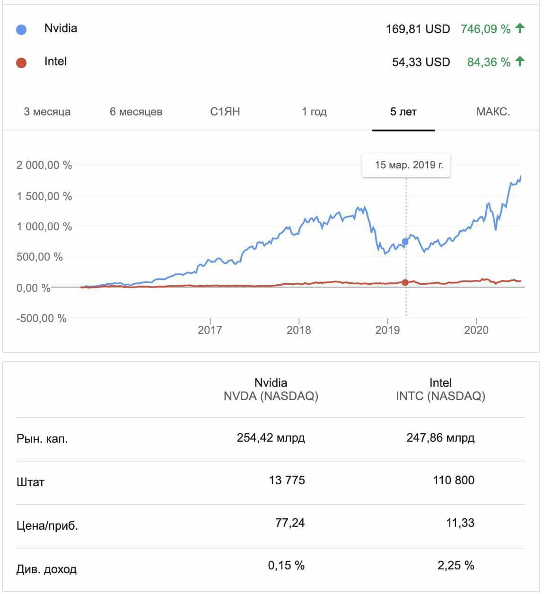Click Nvidia dividend yield 0,15 %

tap(286, 565)
